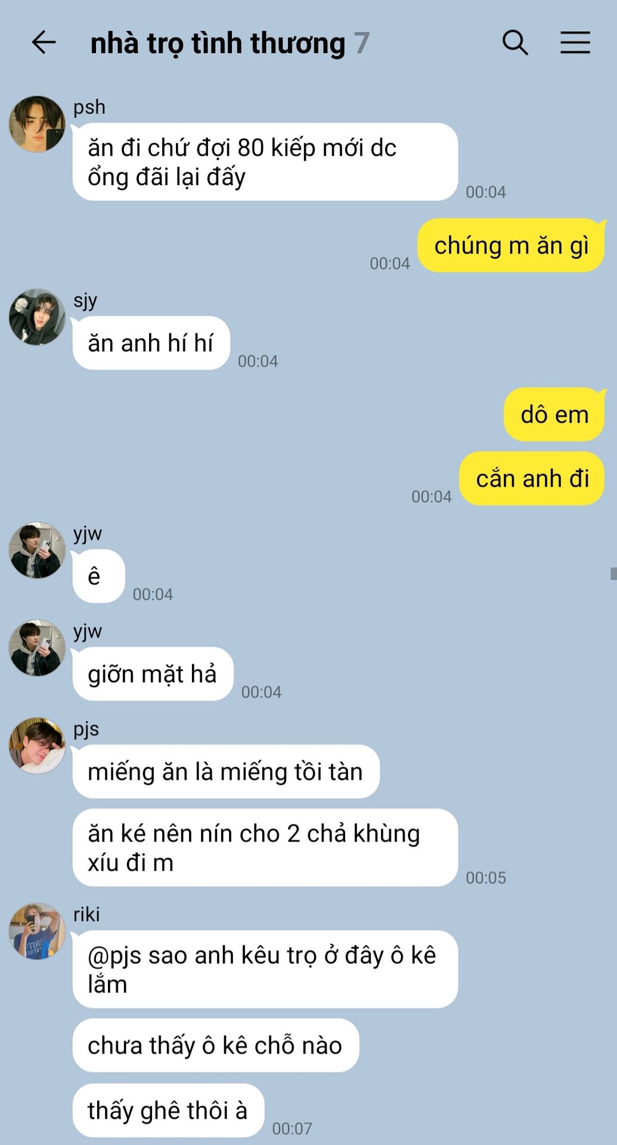Tap the @pjs mention in riki's message

[x=114, y=955]
